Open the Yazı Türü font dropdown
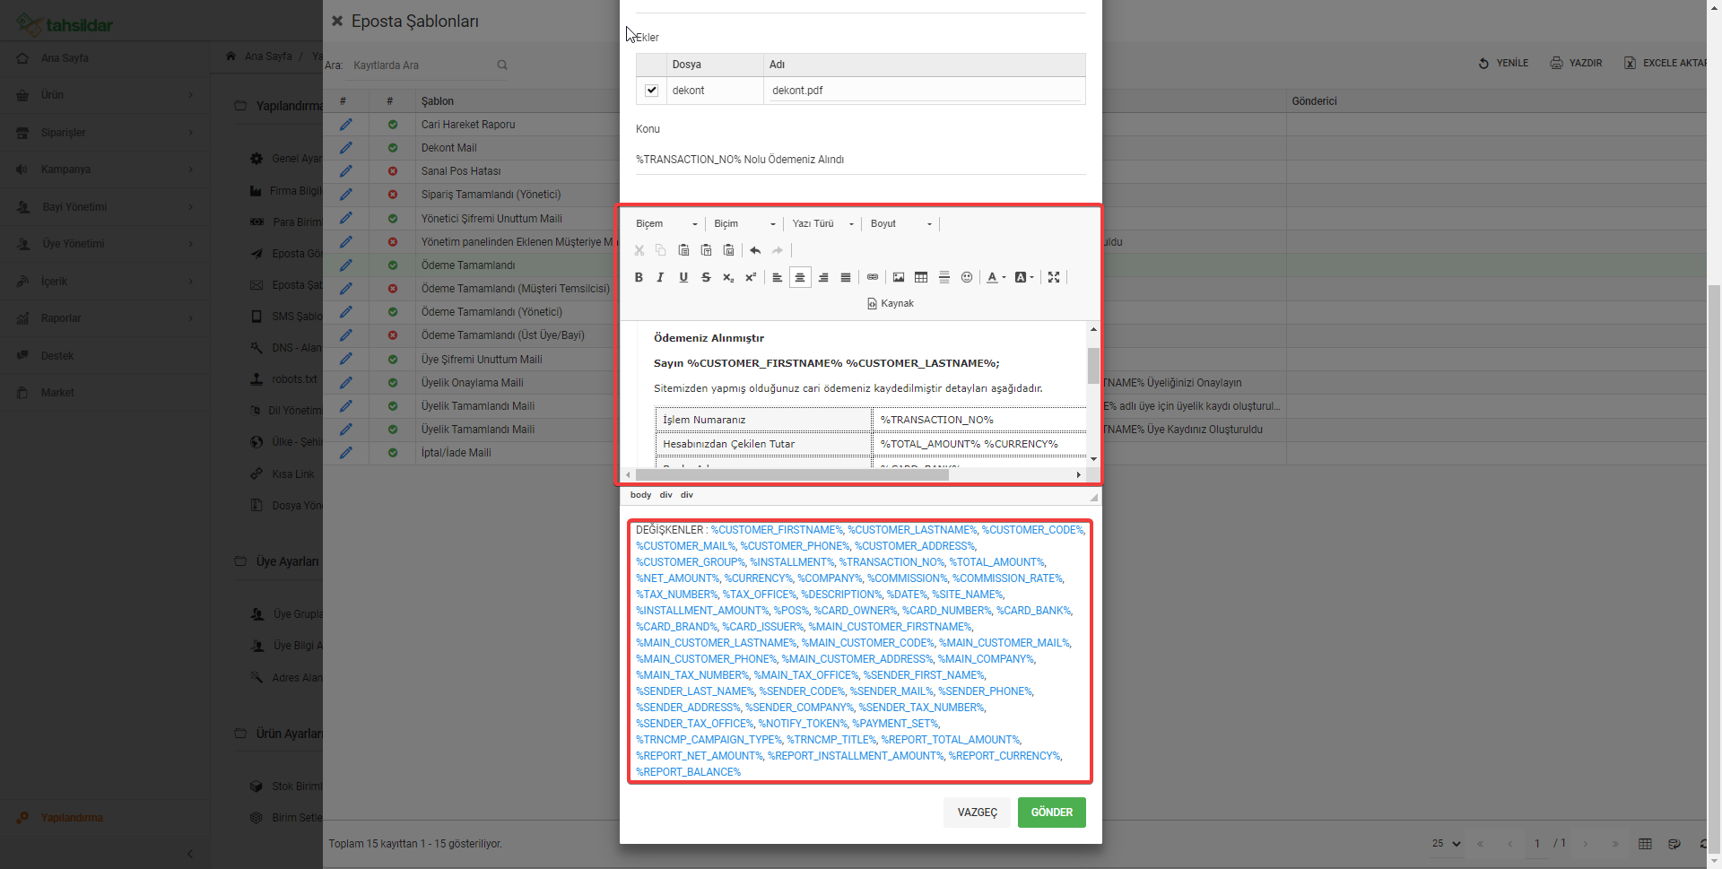 [x=822, y=224]
